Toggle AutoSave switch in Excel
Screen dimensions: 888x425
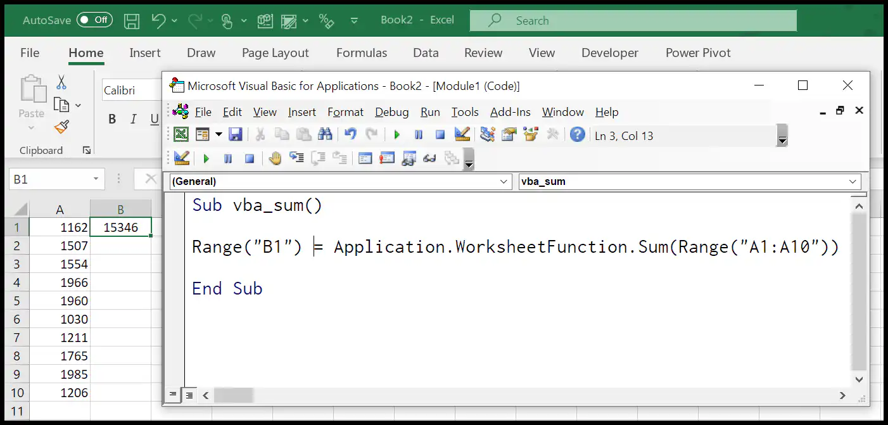pyautogui.click(x=93, y=20)
